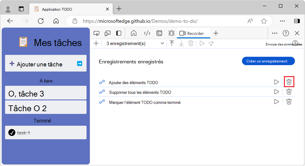The width and height of the screenshot is (305, 166).
Task: Play Marquer l'élément TODO comme terminé recording
Action: tap(276, 101)
